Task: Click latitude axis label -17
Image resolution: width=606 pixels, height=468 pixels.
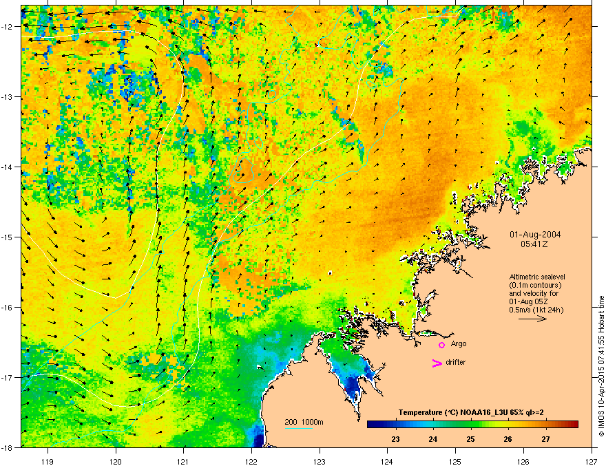Action: [x=8, y=378]
